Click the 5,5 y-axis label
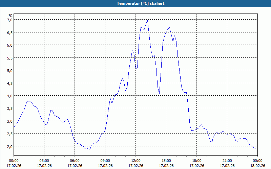The height and width of the screenshot is (169, 271). point(10,58)
